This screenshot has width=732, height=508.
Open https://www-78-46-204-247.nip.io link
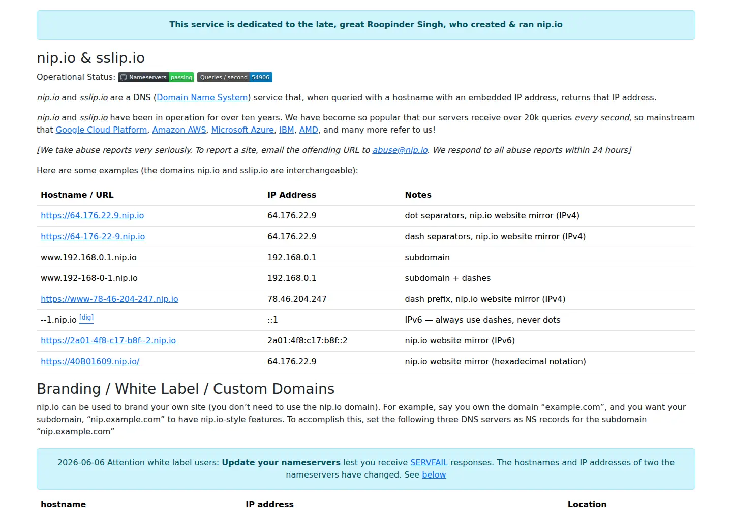pyautogui.click(x=109, y=299)
